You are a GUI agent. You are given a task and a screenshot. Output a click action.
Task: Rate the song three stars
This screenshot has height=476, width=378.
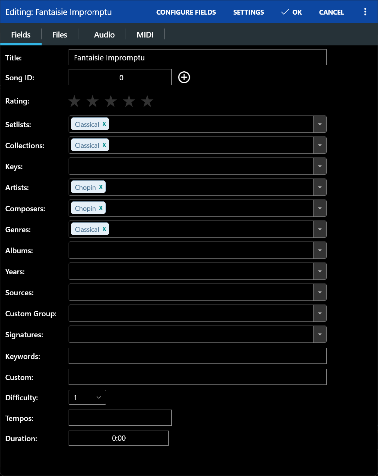111,101
